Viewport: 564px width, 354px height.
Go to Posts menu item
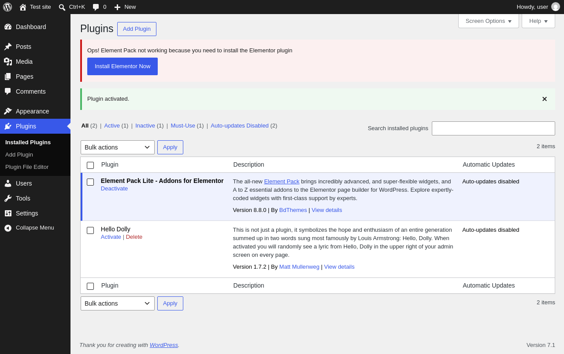click(x=35, y=47)
